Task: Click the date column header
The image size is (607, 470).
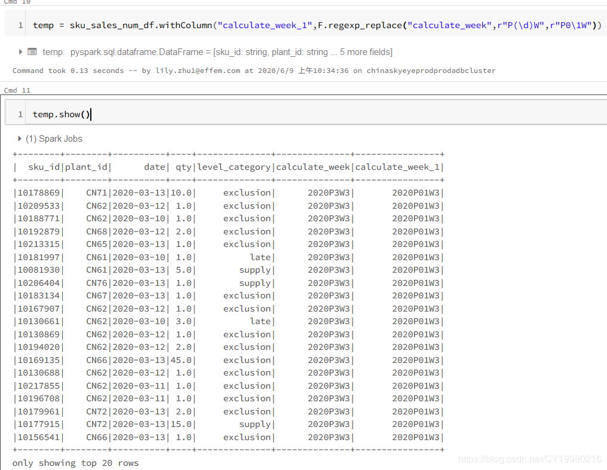Action: click(155, 167)
